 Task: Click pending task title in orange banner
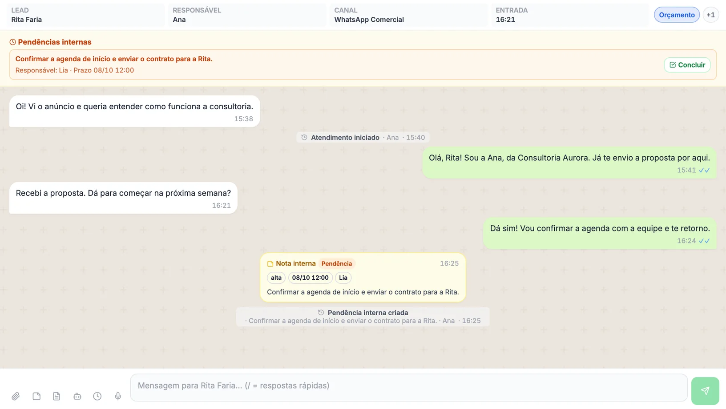click(114, 59)
